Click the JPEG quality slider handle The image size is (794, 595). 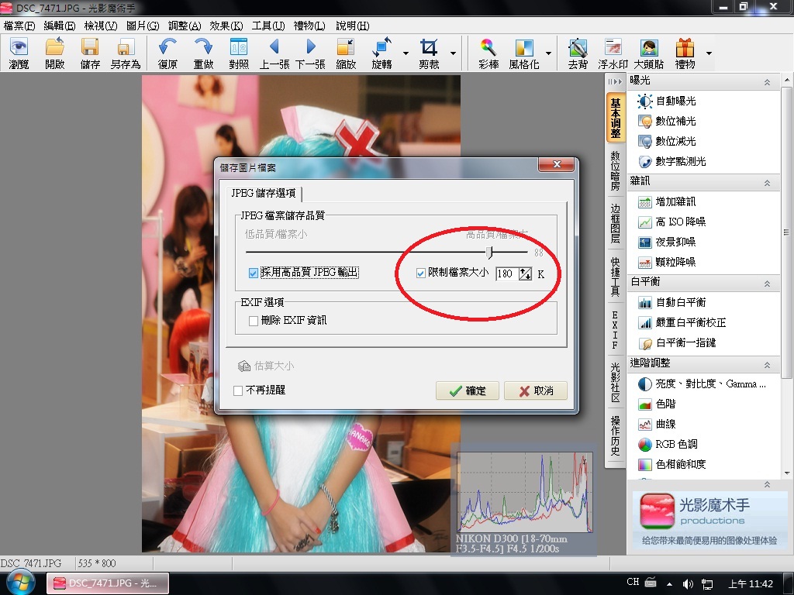[x=489, y=252]
